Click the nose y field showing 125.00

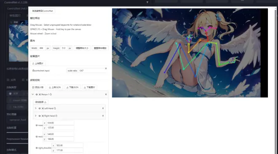60,127
